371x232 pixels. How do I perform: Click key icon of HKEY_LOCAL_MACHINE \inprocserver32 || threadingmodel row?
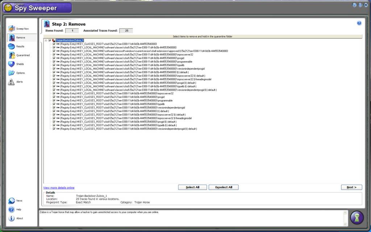[58, 79]
